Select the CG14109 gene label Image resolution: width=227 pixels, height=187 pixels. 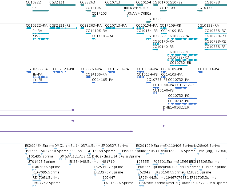tap(167, 8)
